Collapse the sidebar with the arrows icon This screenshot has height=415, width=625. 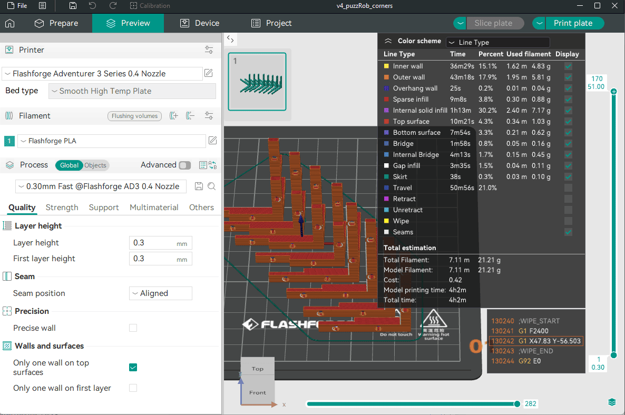[230, 38]
